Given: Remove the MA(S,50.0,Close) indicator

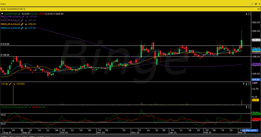Looking at the screenshot, I should tap(26, 20).
